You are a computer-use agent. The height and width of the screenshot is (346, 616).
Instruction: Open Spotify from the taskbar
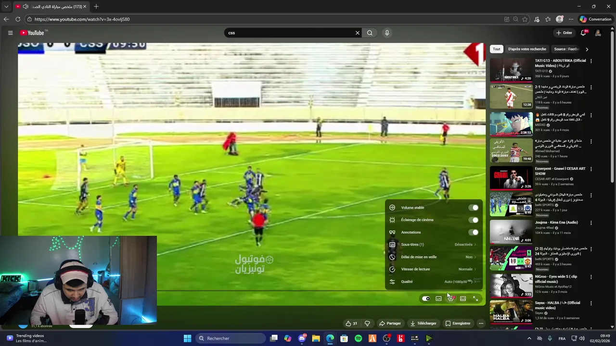359,338
